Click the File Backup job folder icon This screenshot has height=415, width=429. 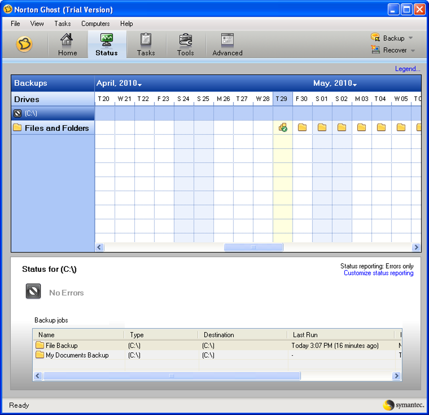click(x=40, y=345)
